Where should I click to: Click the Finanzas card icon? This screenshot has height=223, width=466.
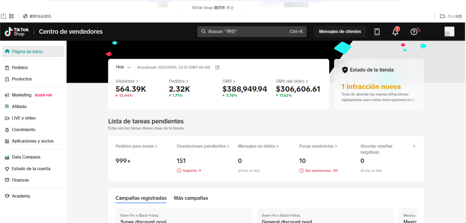(x=7, y=180)
